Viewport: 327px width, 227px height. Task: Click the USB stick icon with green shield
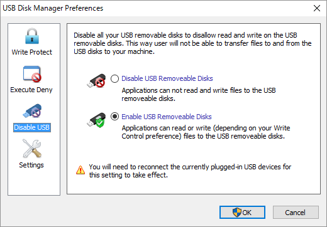click(96, 120)
